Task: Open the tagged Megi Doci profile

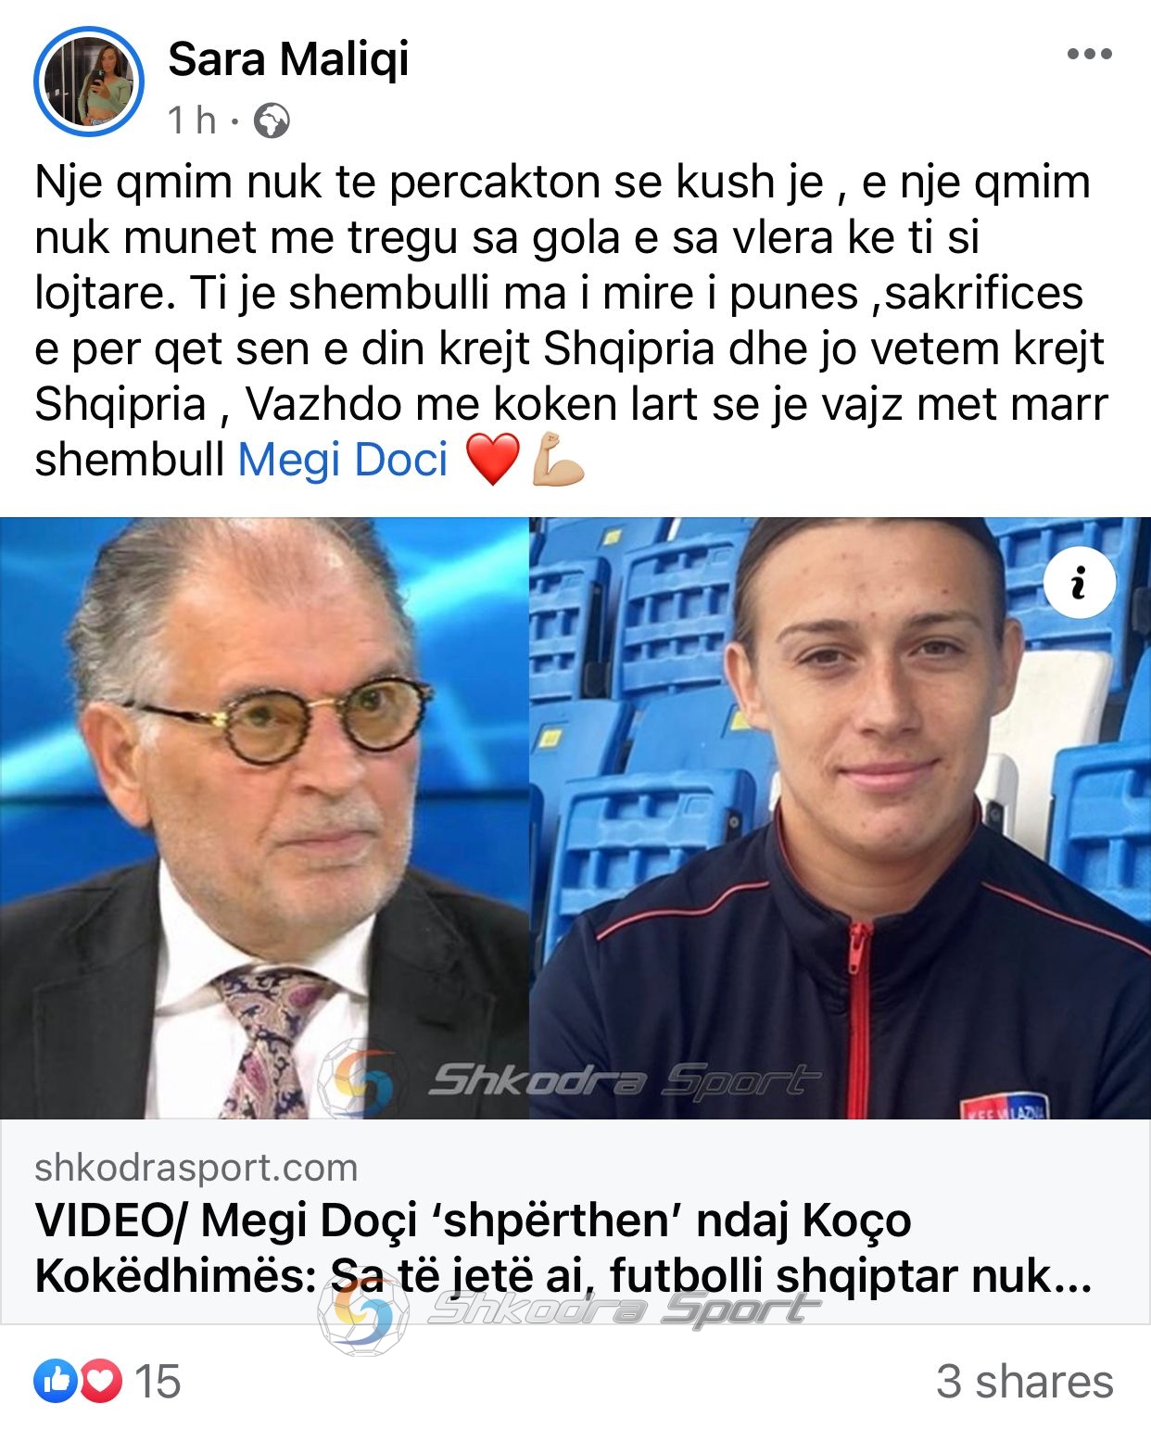Action: [343, 460]
